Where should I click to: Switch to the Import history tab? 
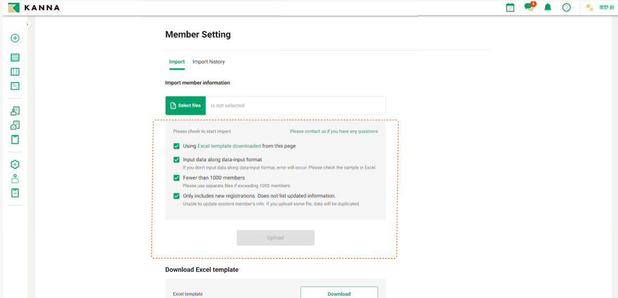tap(209, 62)
